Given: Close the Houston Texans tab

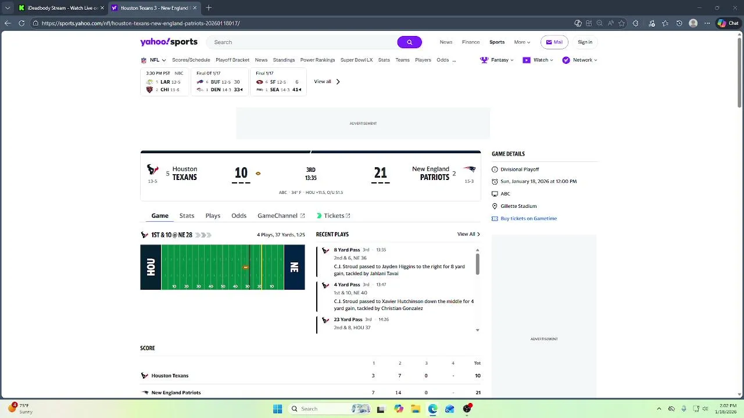Looking at the screenshot, I should 195,8.
